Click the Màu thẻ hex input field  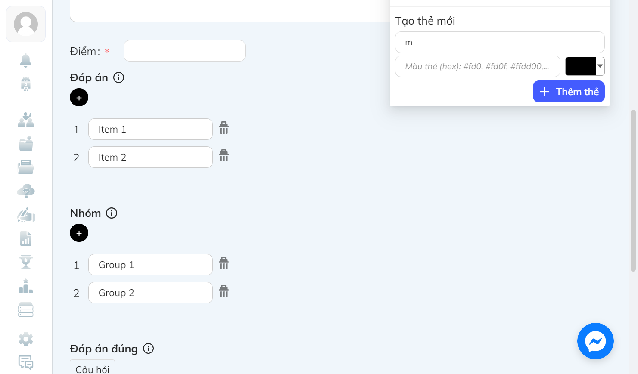click(x=477, y=66)
